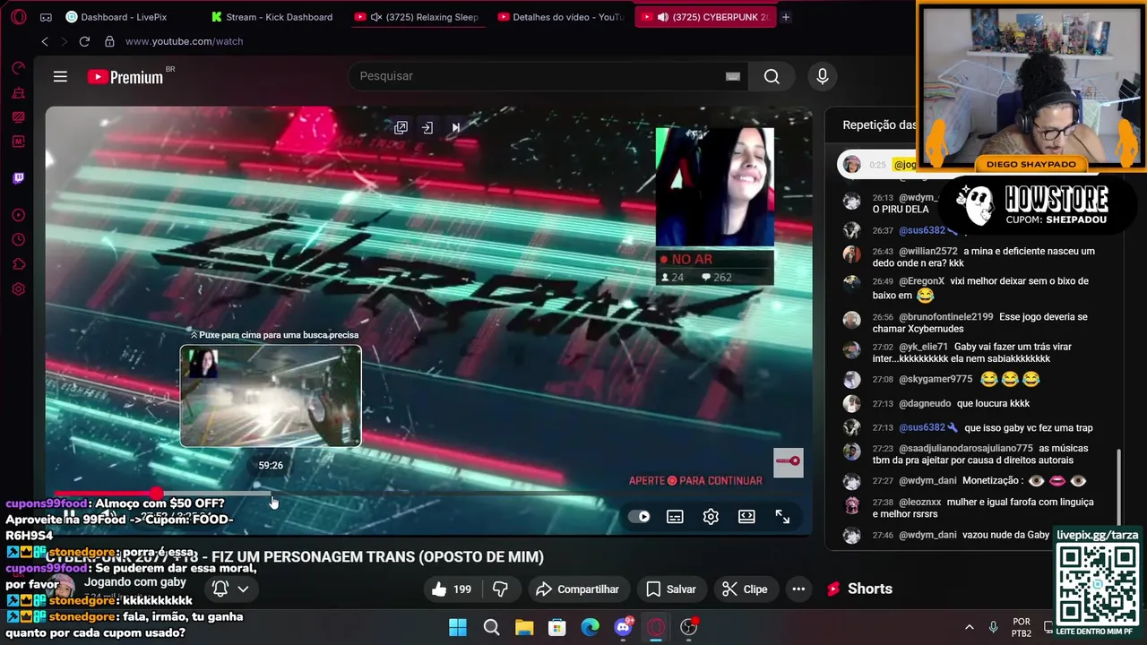Open POR PTB2 language indicator
The width and height of the screenshot is (1147, 645).
pos(1022,627)
